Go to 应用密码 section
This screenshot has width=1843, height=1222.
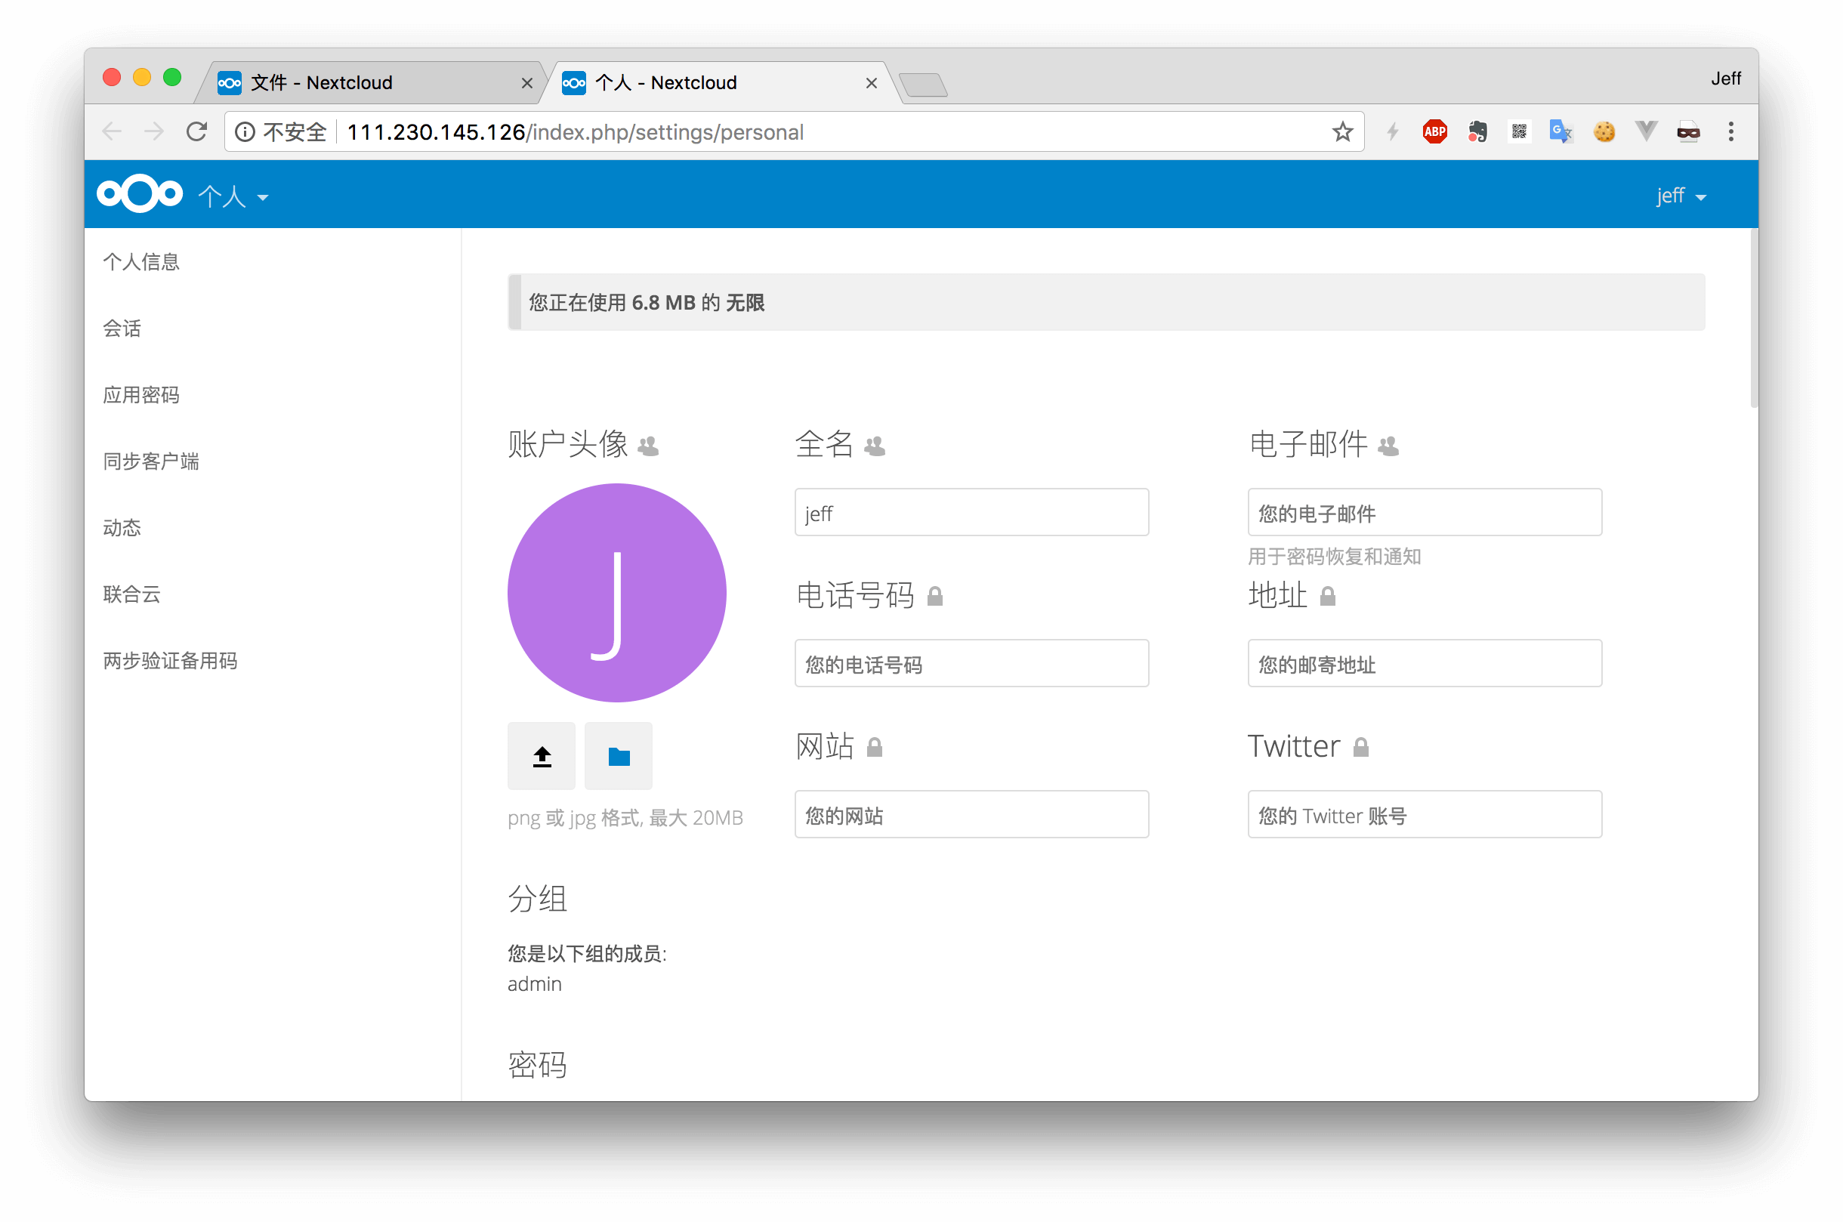(x=142, y=395)
